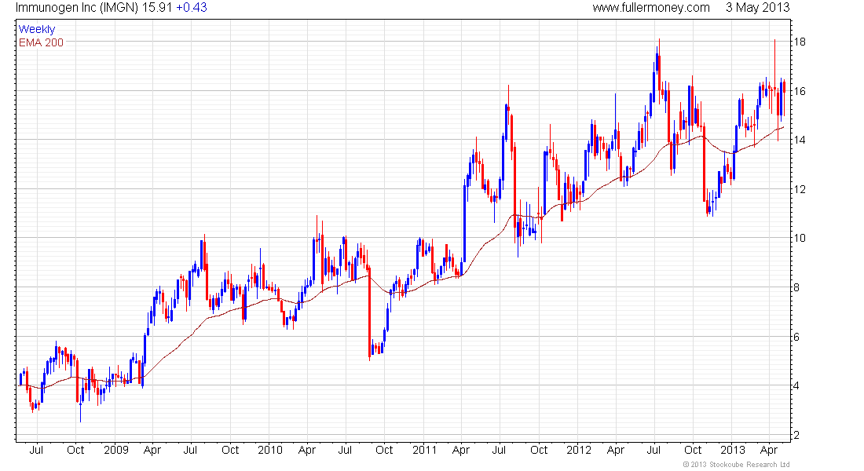The image size is (864, 471).
Task: Click the 10 price axis label
Action: [x=799, y=238]
